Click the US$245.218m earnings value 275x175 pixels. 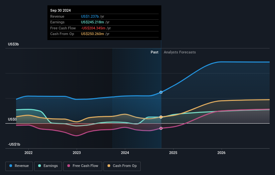(92, 22)
